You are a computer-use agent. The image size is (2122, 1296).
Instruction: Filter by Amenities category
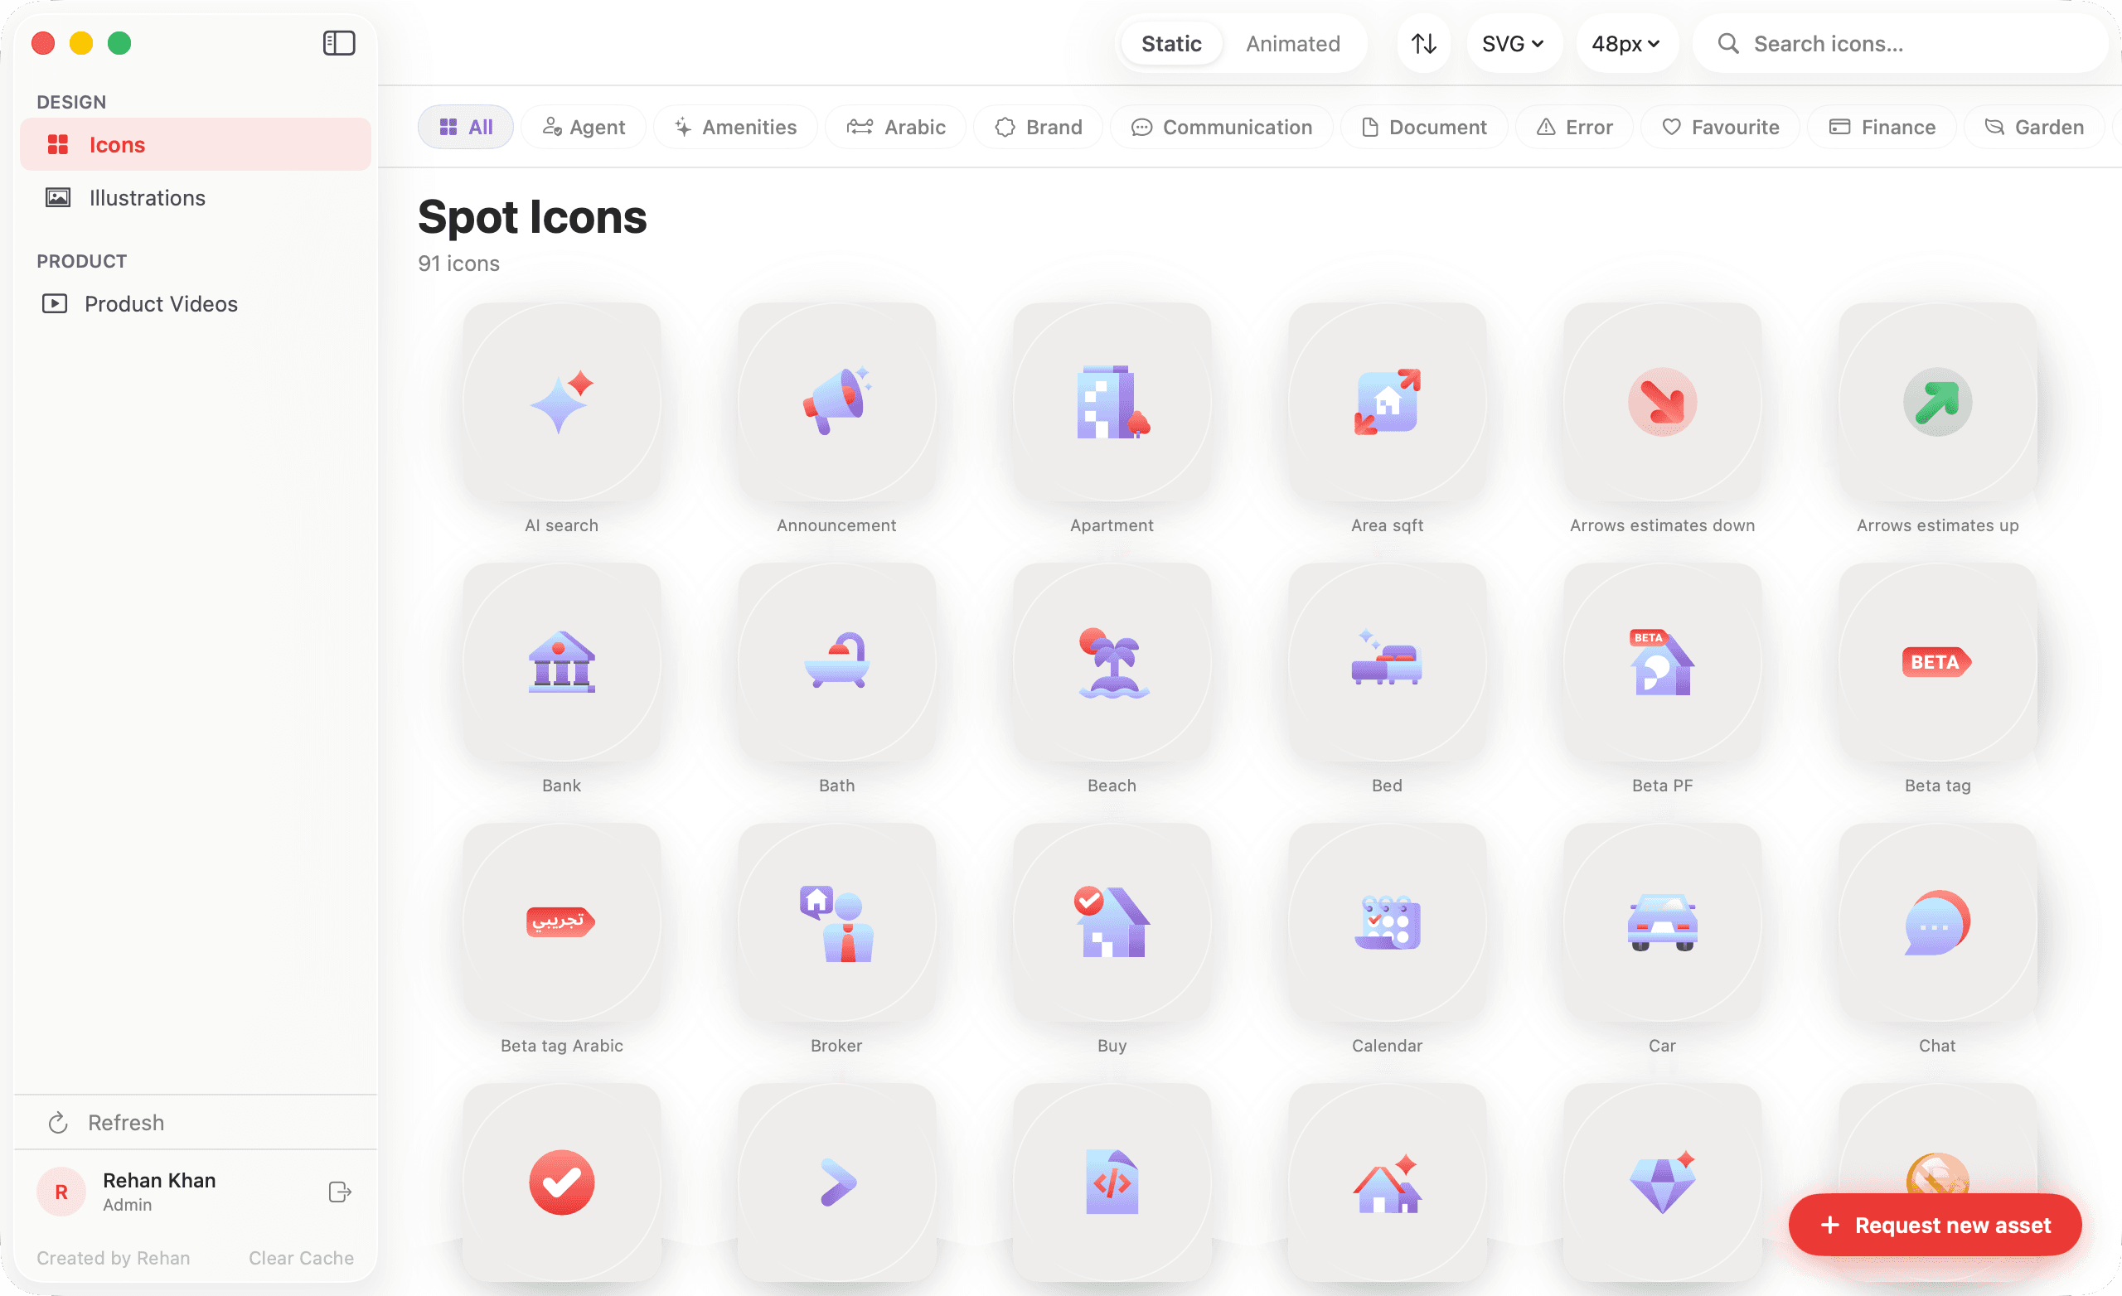click(x=735, y=128)
